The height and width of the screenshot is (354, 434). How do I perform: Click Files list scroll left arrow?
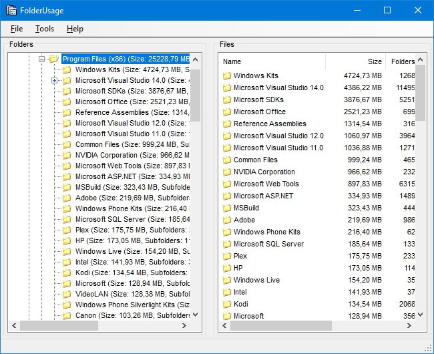(x=225, y=326)
